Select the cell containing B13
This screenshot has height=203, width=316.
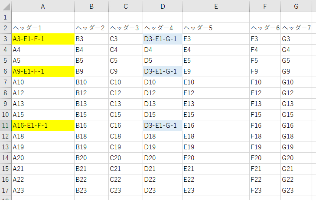click(x=91, y=104)
